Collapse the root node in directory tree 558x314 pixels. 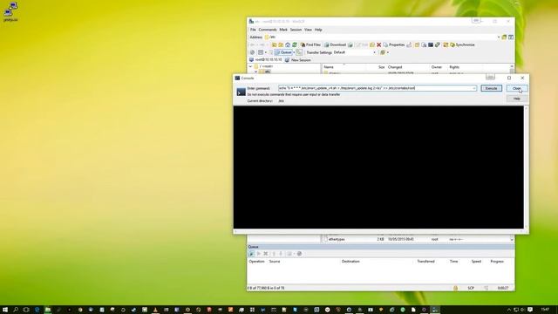click(250, 66)
